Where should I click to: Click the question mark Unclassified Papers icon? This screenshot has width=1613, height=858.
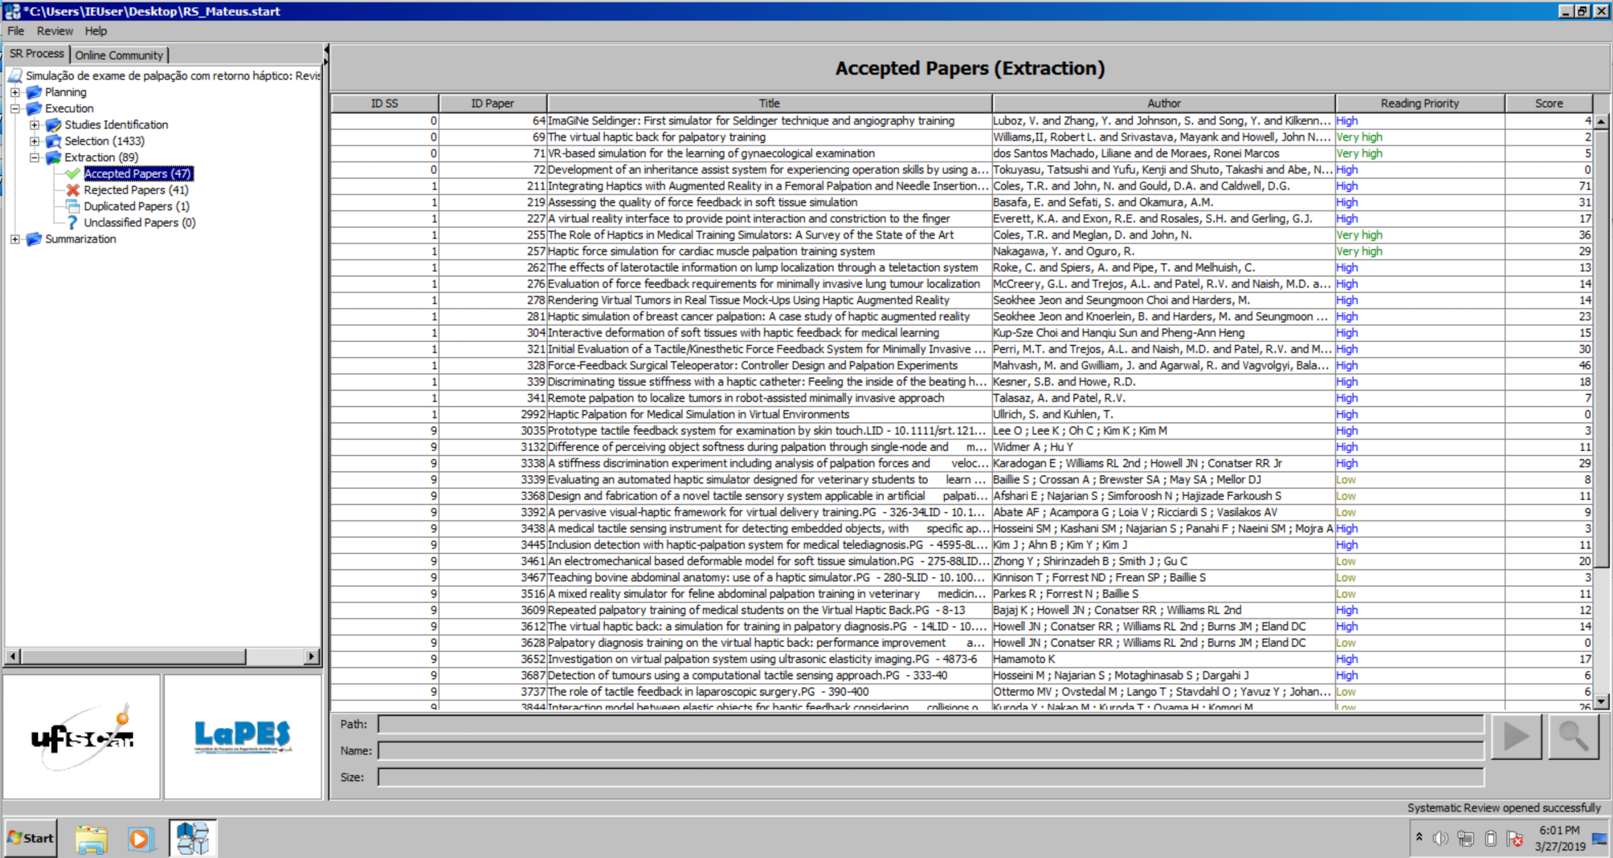73,222
